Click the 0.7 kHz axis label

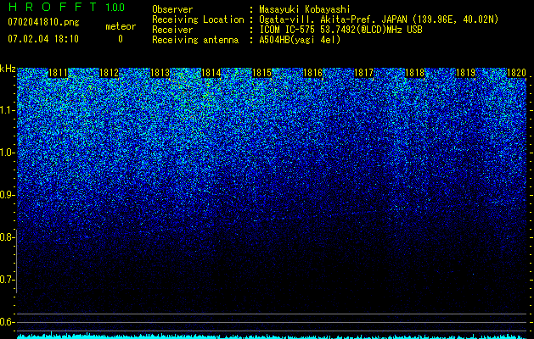[6, 280]
